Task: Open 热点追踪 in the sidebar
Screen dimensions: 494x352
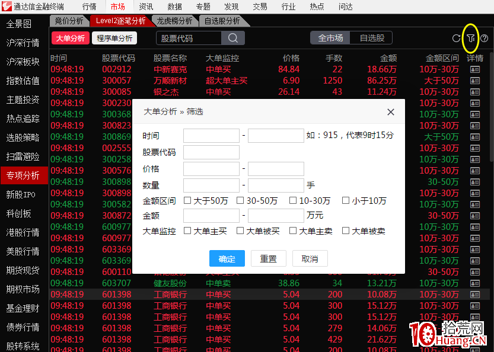Action: tap(23, 119)
